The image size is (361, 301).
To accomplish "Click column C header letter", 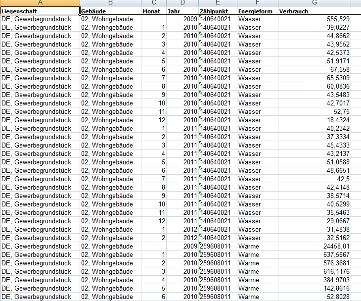I will click(153, 3).
